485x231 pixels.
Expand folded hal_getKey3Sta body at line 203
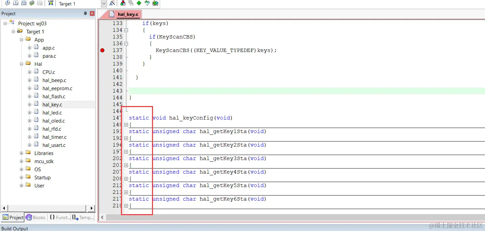(x=126, y=165)
